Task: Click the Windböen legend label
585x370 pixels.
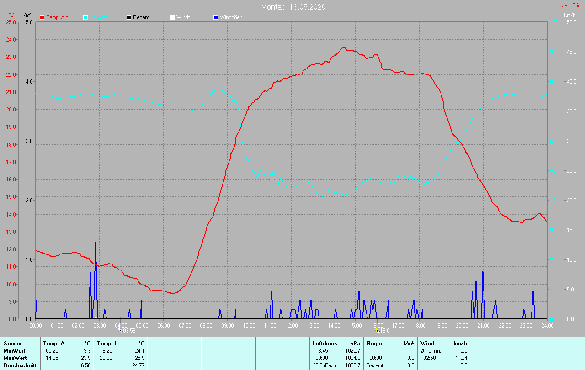Action: pos(231,17)
